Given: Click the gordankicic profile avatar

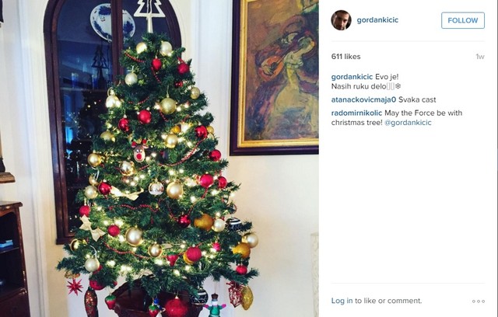Looking at the screenshot, I should click(x=341, y=20).
